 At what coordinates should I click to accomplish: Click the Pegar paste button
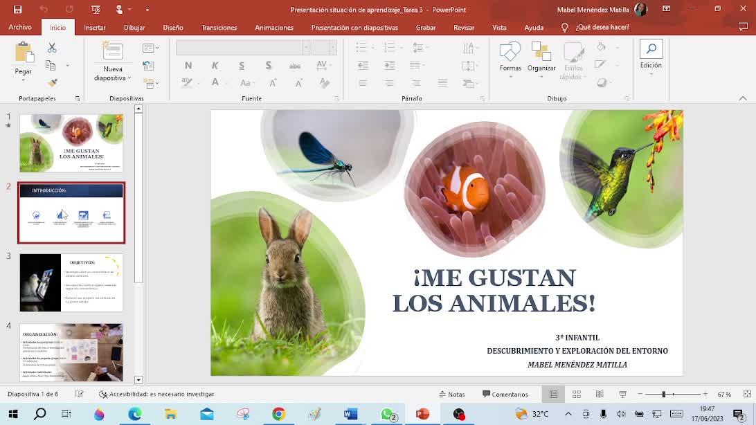point(24,59)
